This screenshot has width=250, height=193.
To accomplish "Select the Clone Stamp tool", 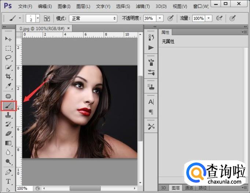I will pos(8,115).
